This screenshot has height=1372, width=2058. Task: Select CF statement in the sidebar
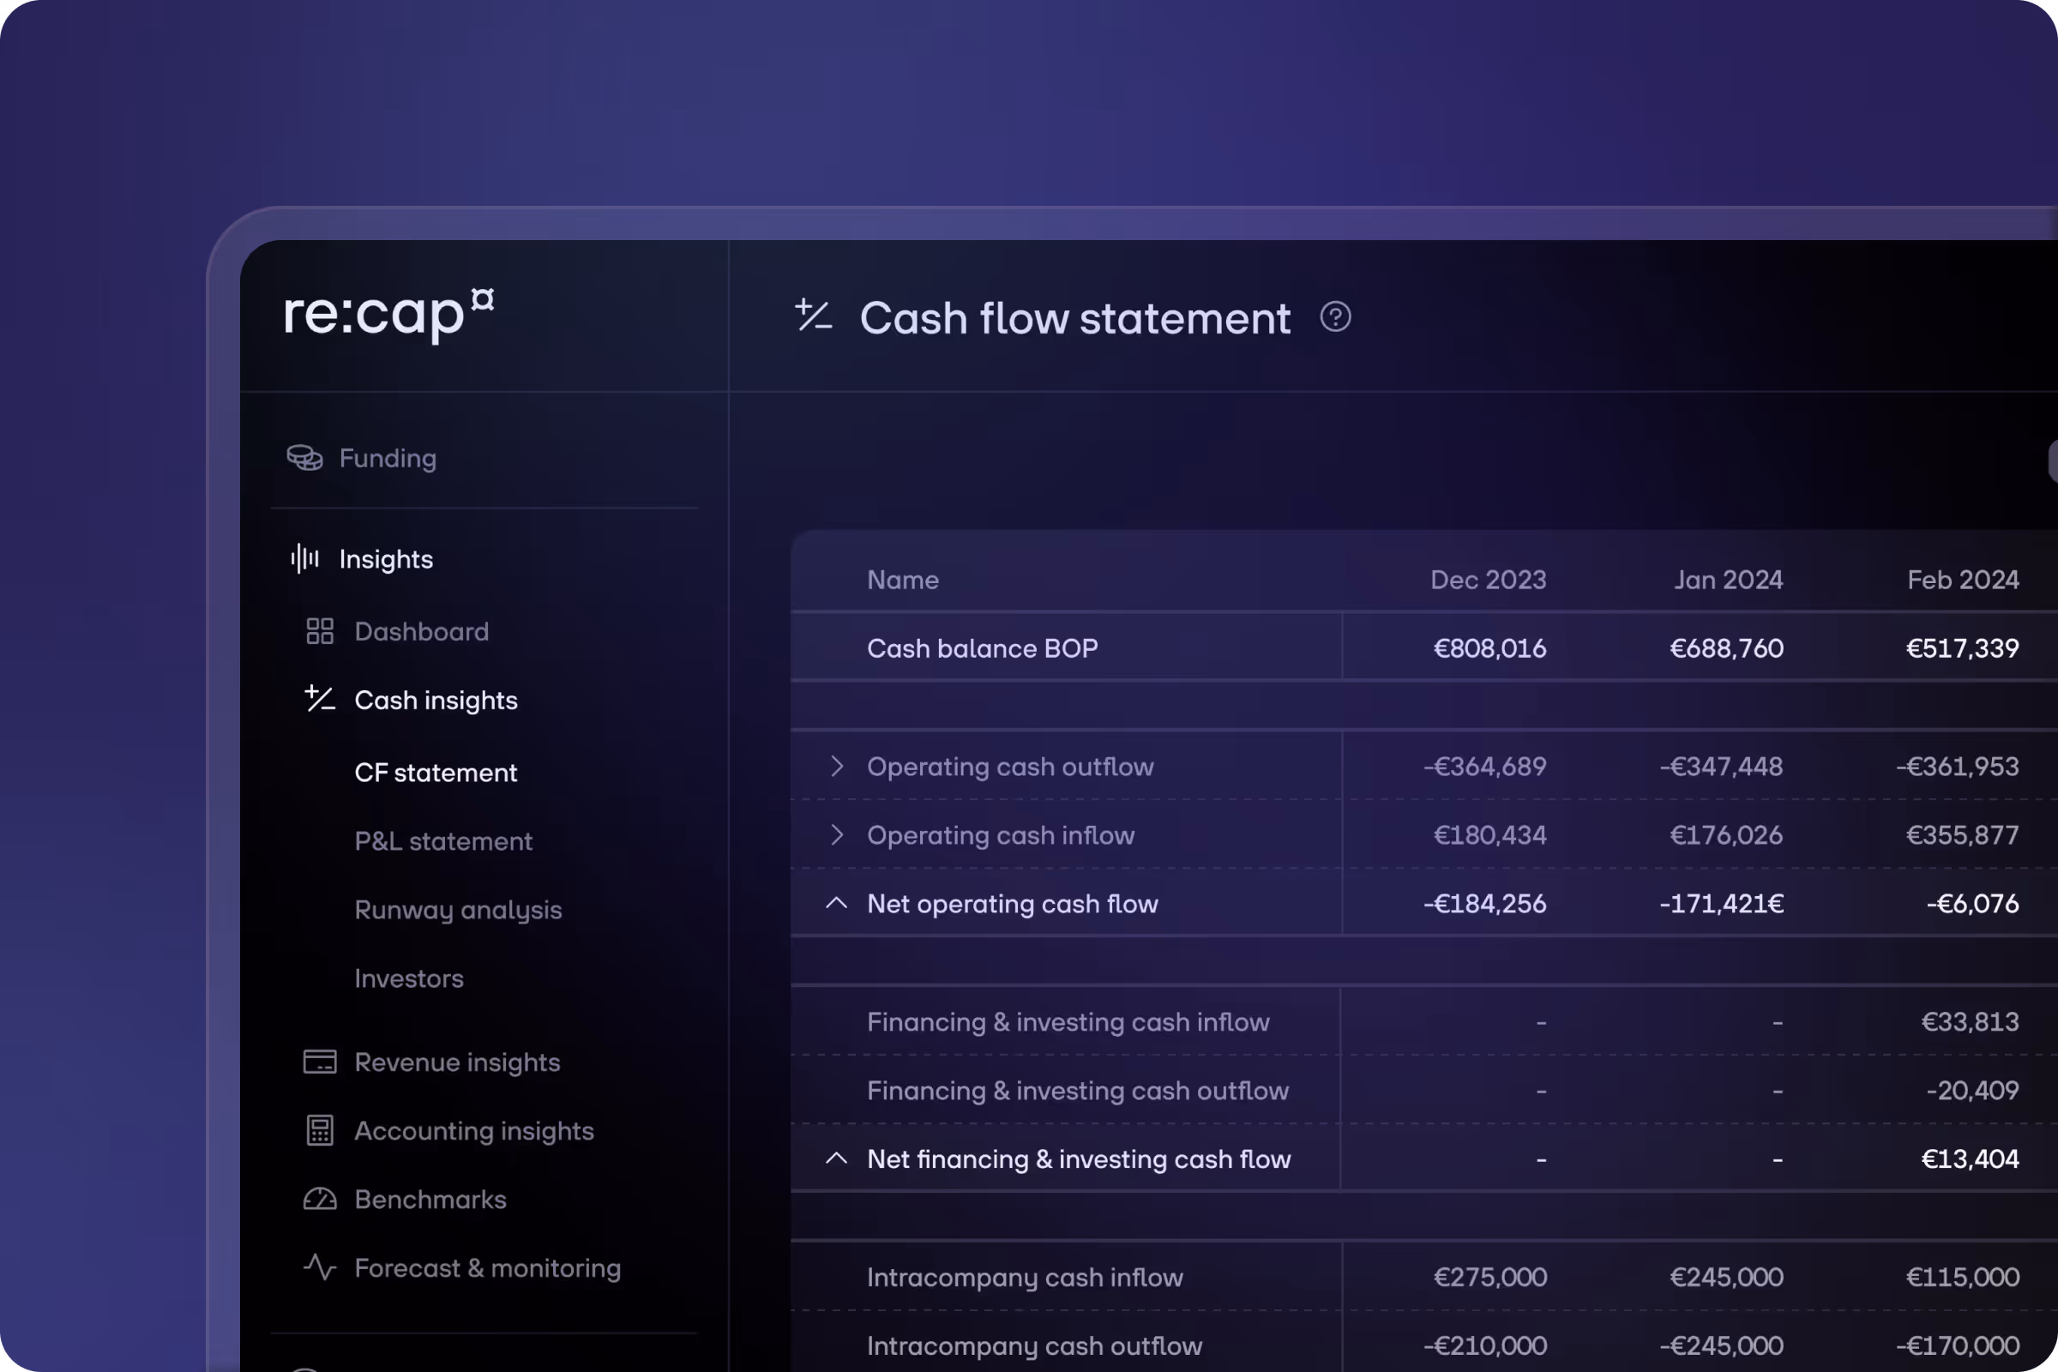435,772
